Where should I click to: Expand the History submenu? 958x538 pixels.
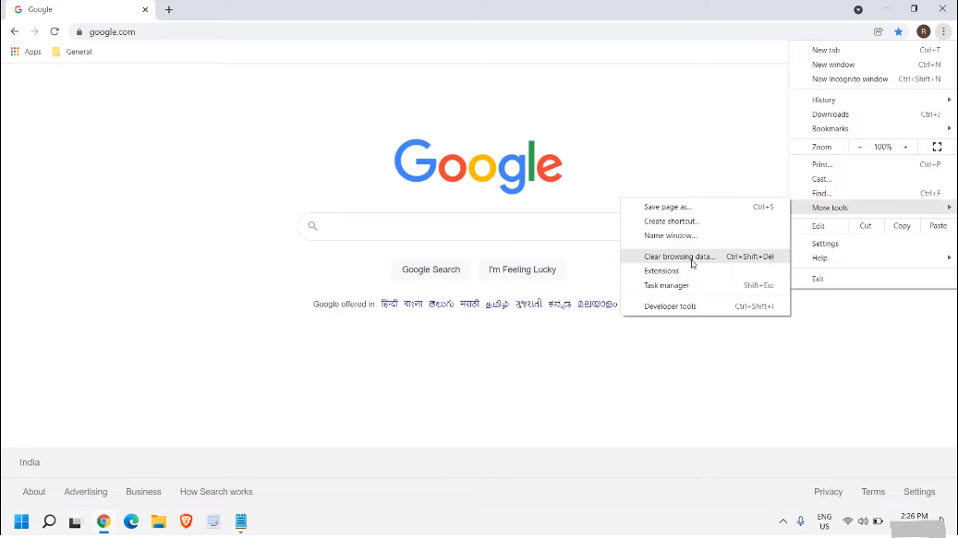tap(874, 100)
